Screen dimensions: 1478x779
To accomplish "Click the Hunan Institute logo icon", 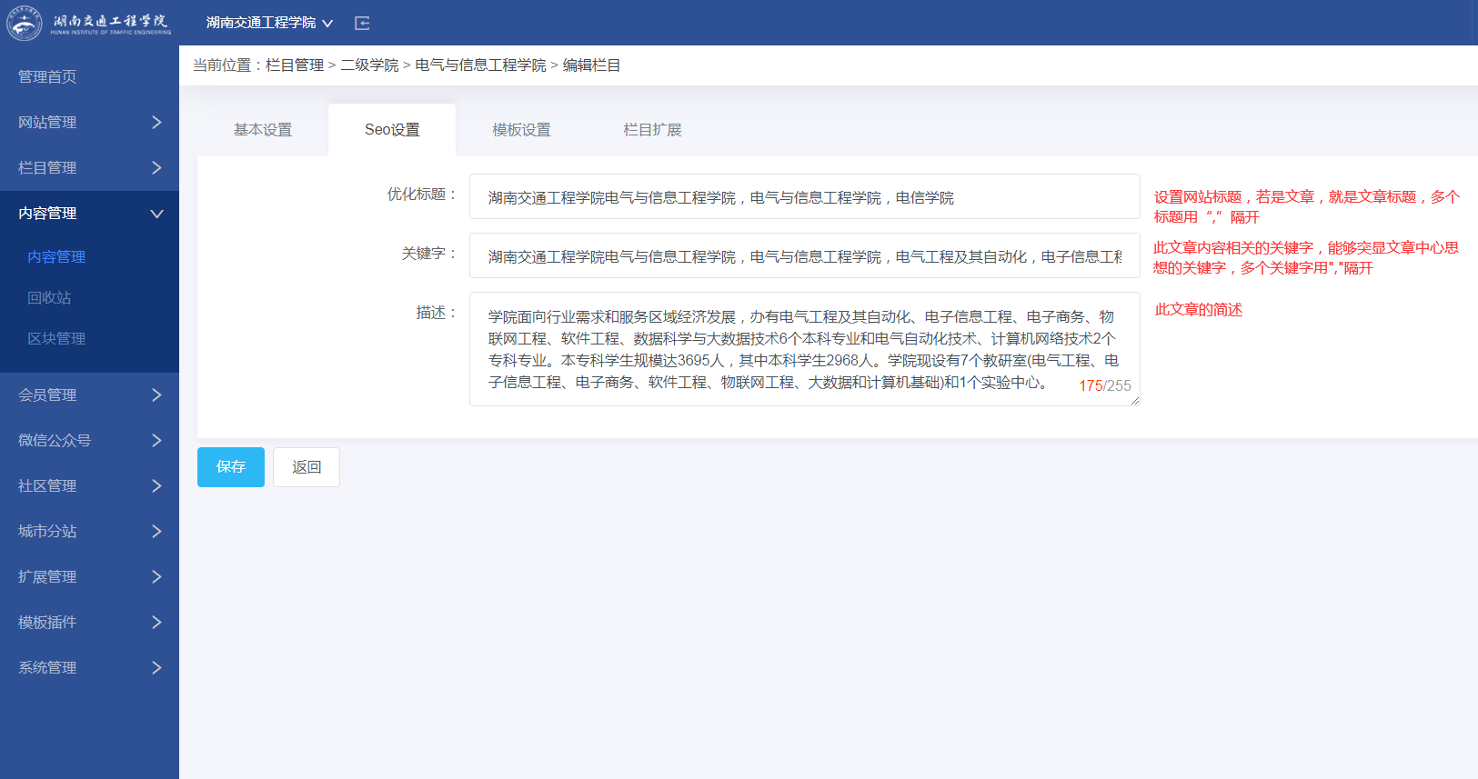I will [x=25, y=23].
